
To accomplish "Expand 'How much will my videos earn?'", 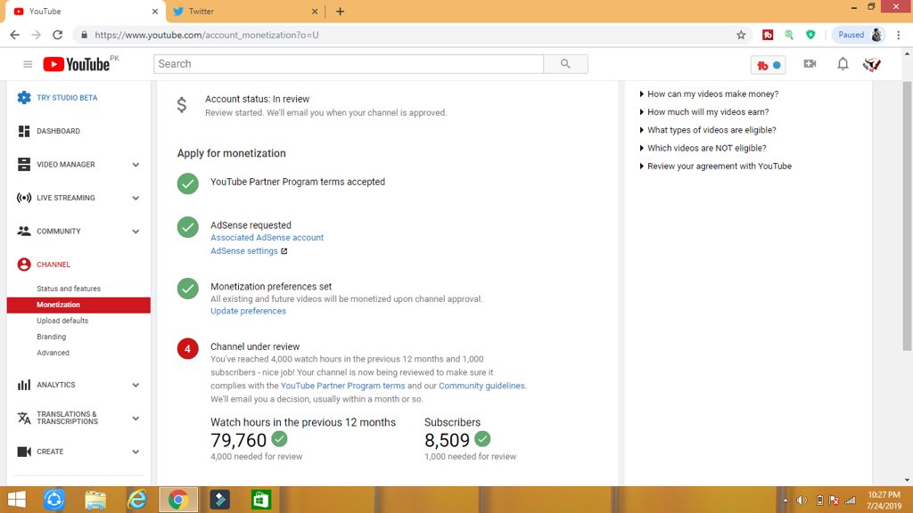I will point(704,111).
